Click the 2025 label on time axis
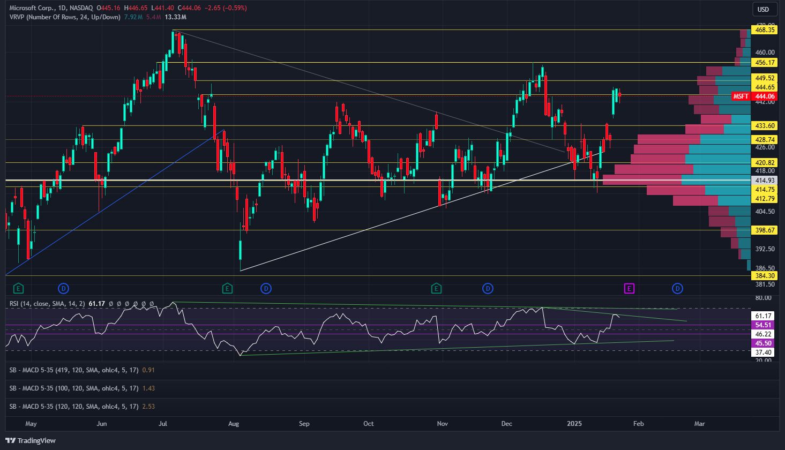This screenshot has width=785, height=450. click(574, 424)
